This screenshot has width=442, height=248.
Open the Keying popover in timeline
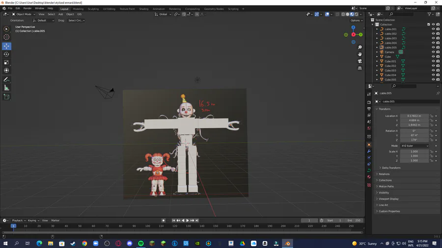[x=33, y=221]
